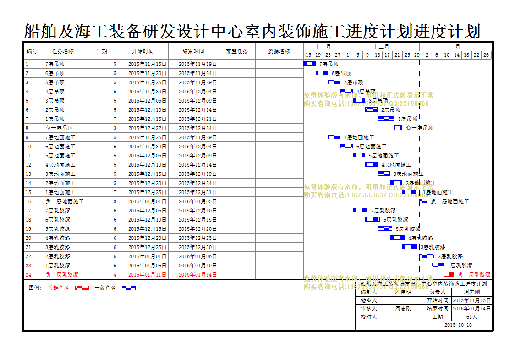Click the start date 2015年11月15日 in row 1

pyautogui.click(x=147, y=64)
